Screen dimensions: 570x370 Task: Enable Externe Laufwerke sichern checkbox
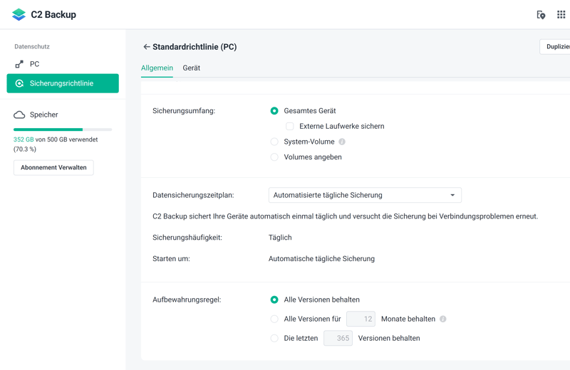coord(290,127)
